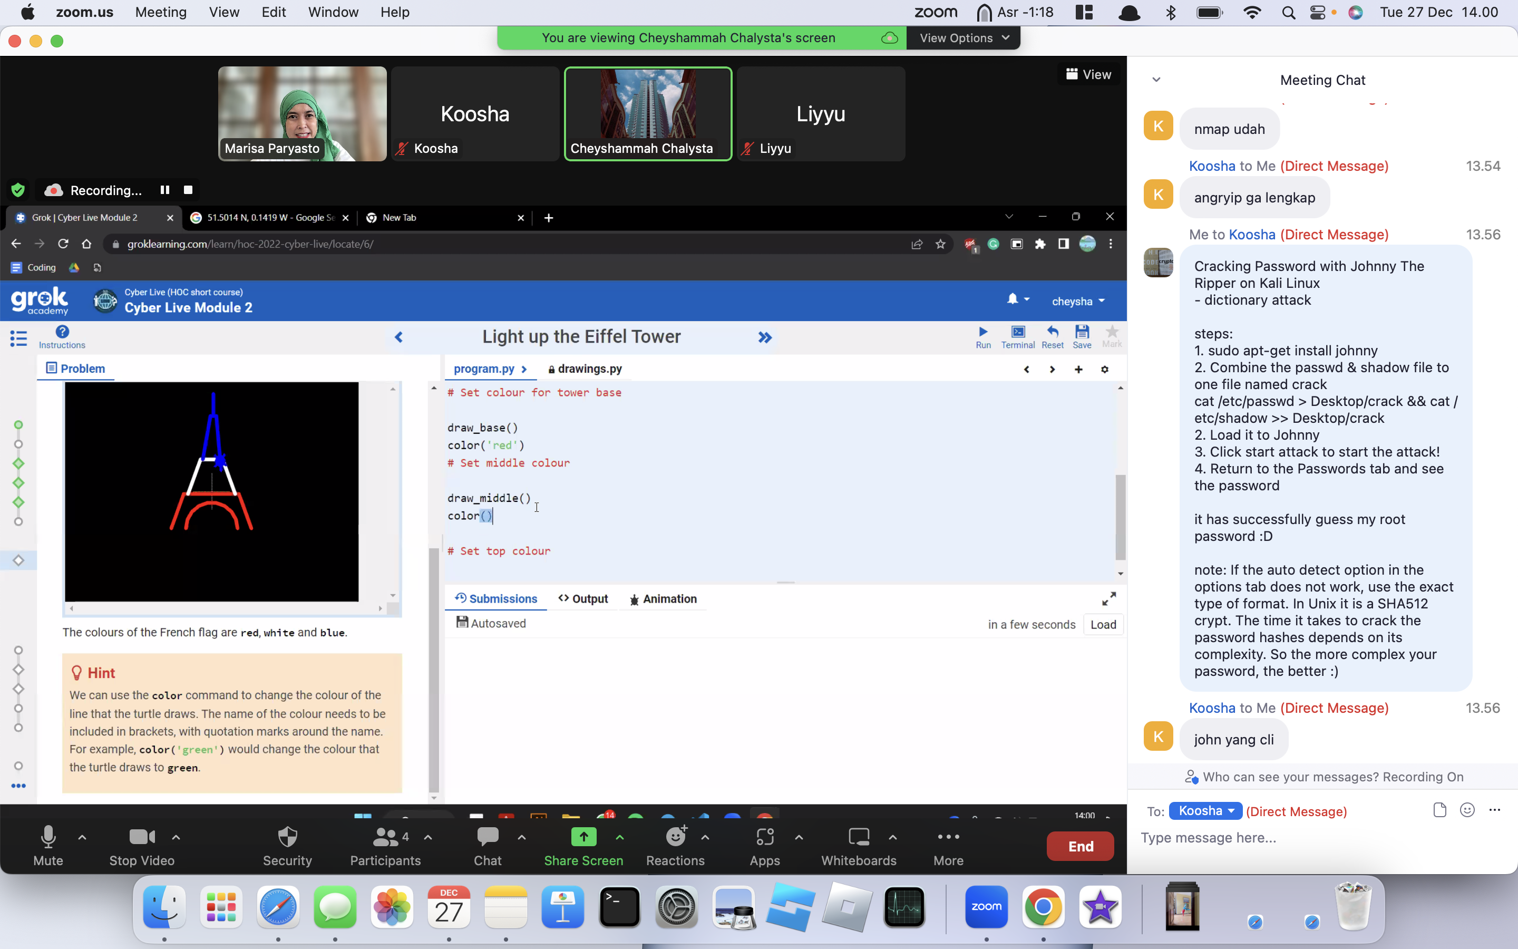Click Load button in editor
Screen dimensions: 1518x949
pos(1103,624)
